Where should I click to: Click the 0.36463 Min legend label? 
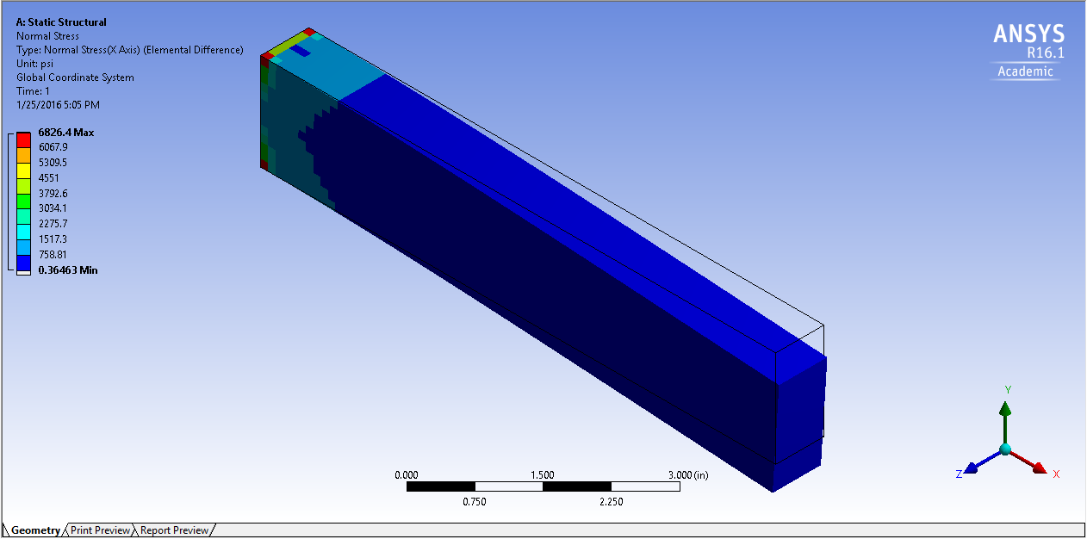click(68, 270)
